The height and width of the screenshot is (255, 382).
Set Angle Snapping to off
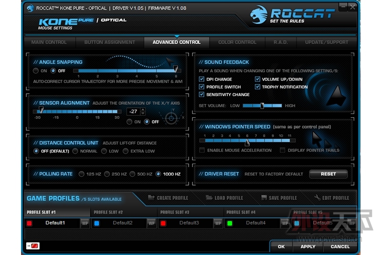coord(53,71)
